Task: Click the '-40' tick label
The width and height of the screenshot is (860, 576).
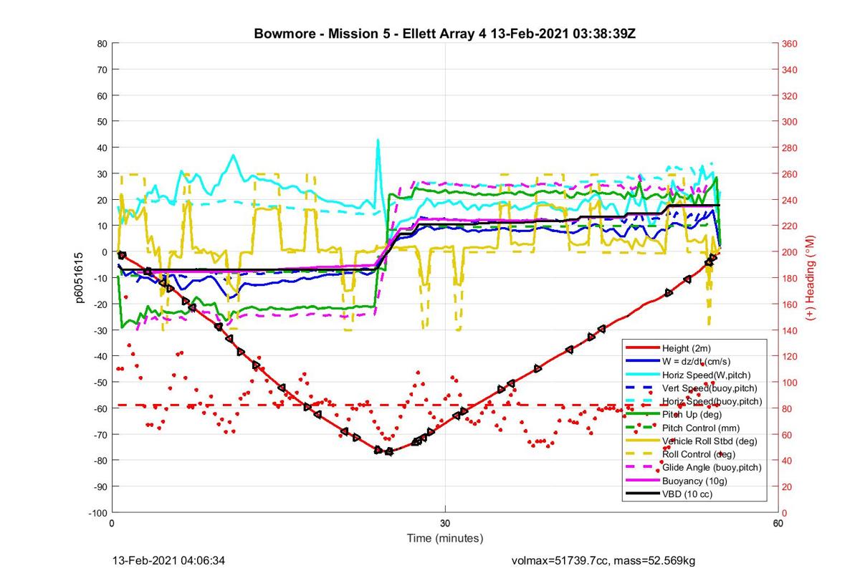Action: click(101, 357)
